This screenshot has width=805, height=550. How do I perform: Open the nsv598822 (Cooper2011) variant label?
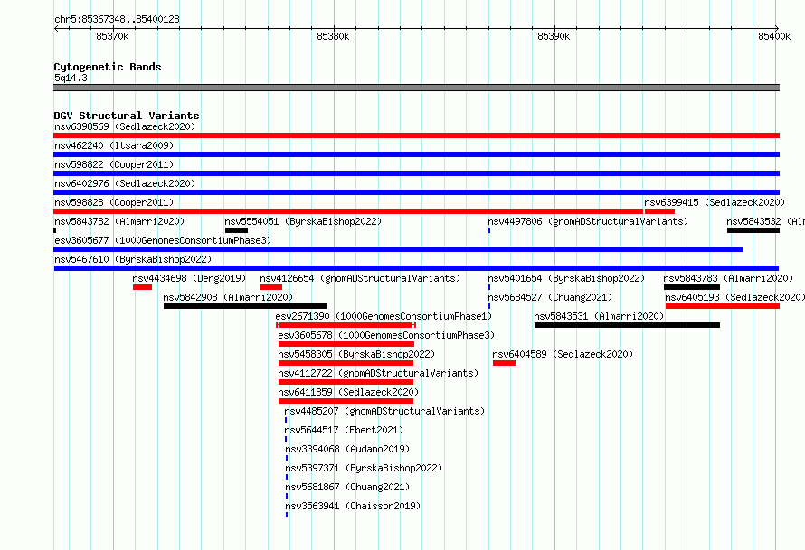click(x=114, y=164)
